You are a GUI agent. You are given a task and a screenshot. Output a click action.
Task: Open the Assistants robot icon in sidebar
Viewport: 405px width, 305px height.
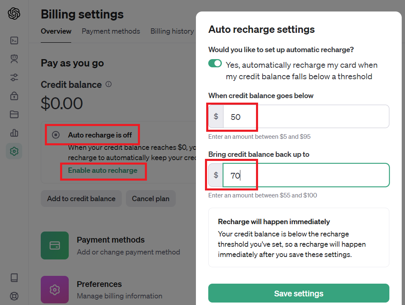tap(14, 59)
